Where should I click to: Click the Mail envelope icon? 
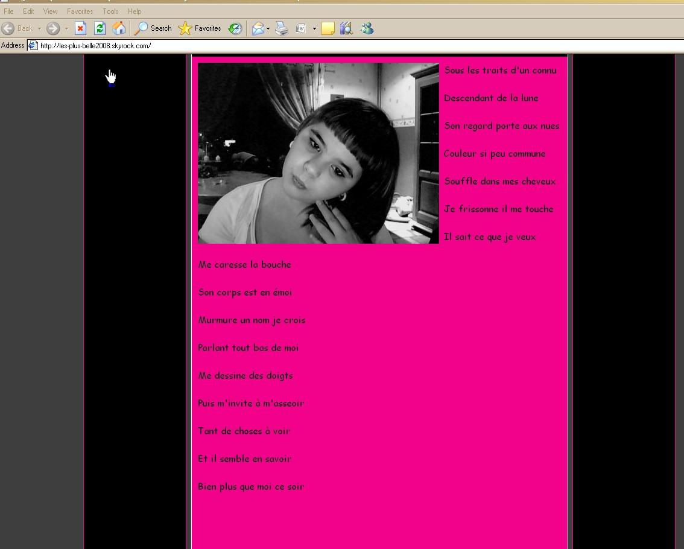coord(258,29)
